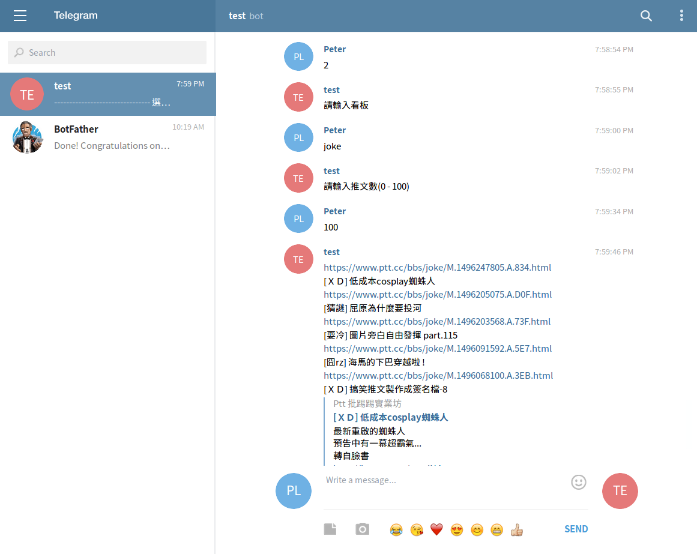Click the text '[猜謎] 屈原為什麼要投河'
This screenshot has width=697, height=554.
click(372, 309)
